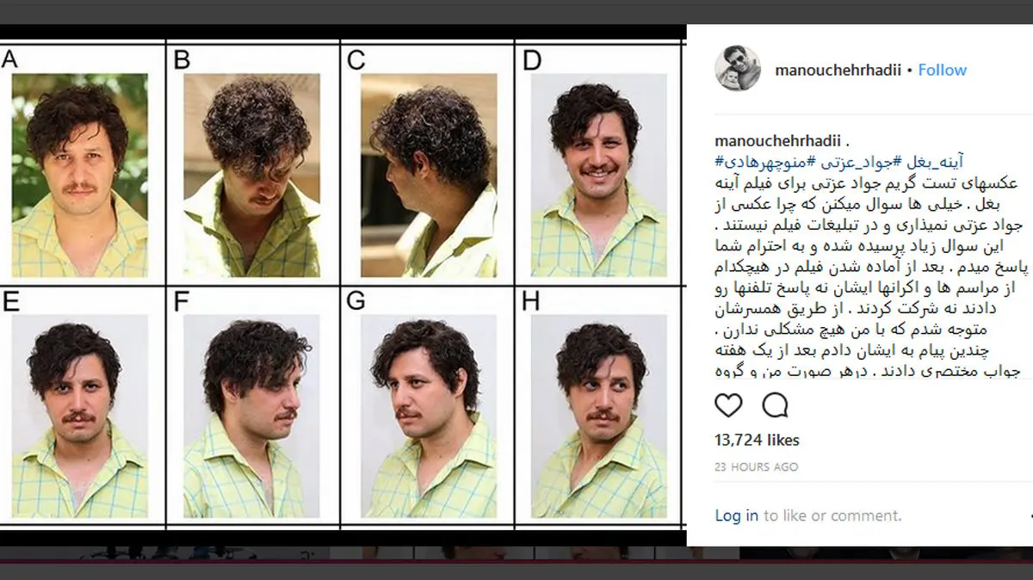
Task: Select photo F of the downward-looking profile
Action: coord(251,416)
